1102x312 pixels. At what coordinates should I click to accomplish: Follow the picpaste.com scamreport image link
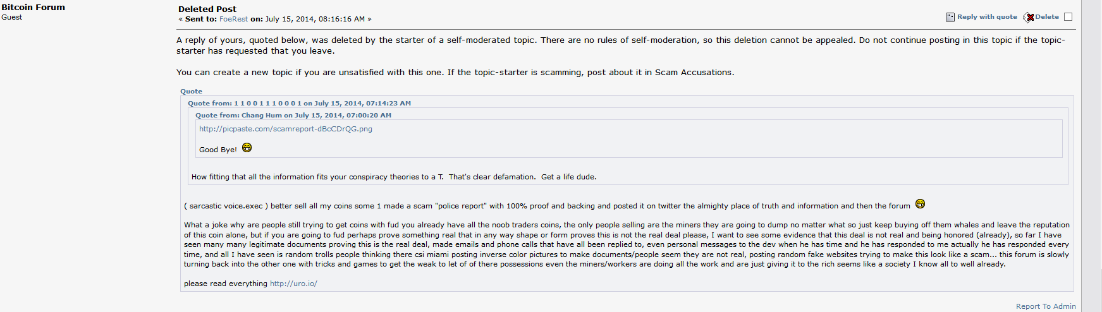click(x=286, y=129)
